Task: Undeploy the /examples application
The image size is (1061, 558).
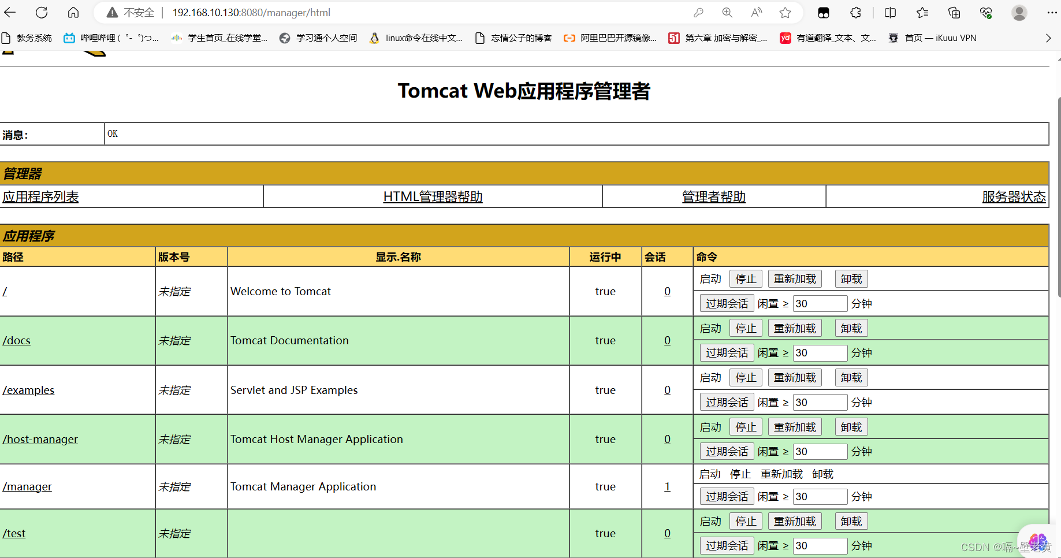Action: pyautogui.click(x=851, y=378)
